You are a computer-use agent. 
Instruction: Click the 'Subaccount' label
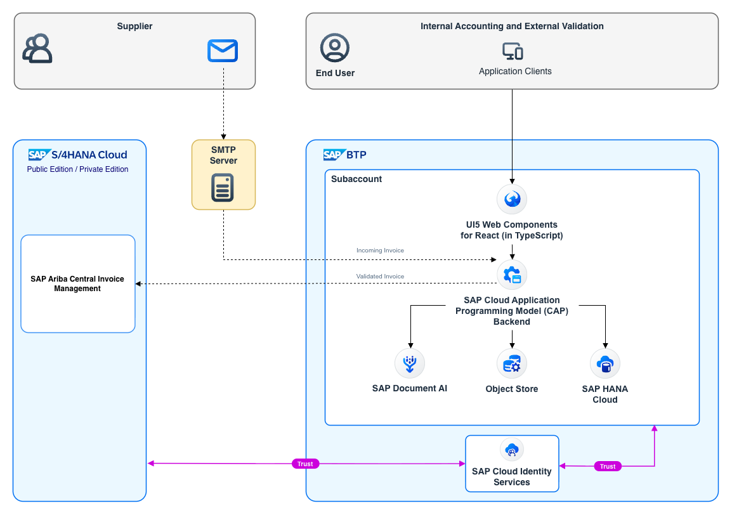tap(356, 179)
